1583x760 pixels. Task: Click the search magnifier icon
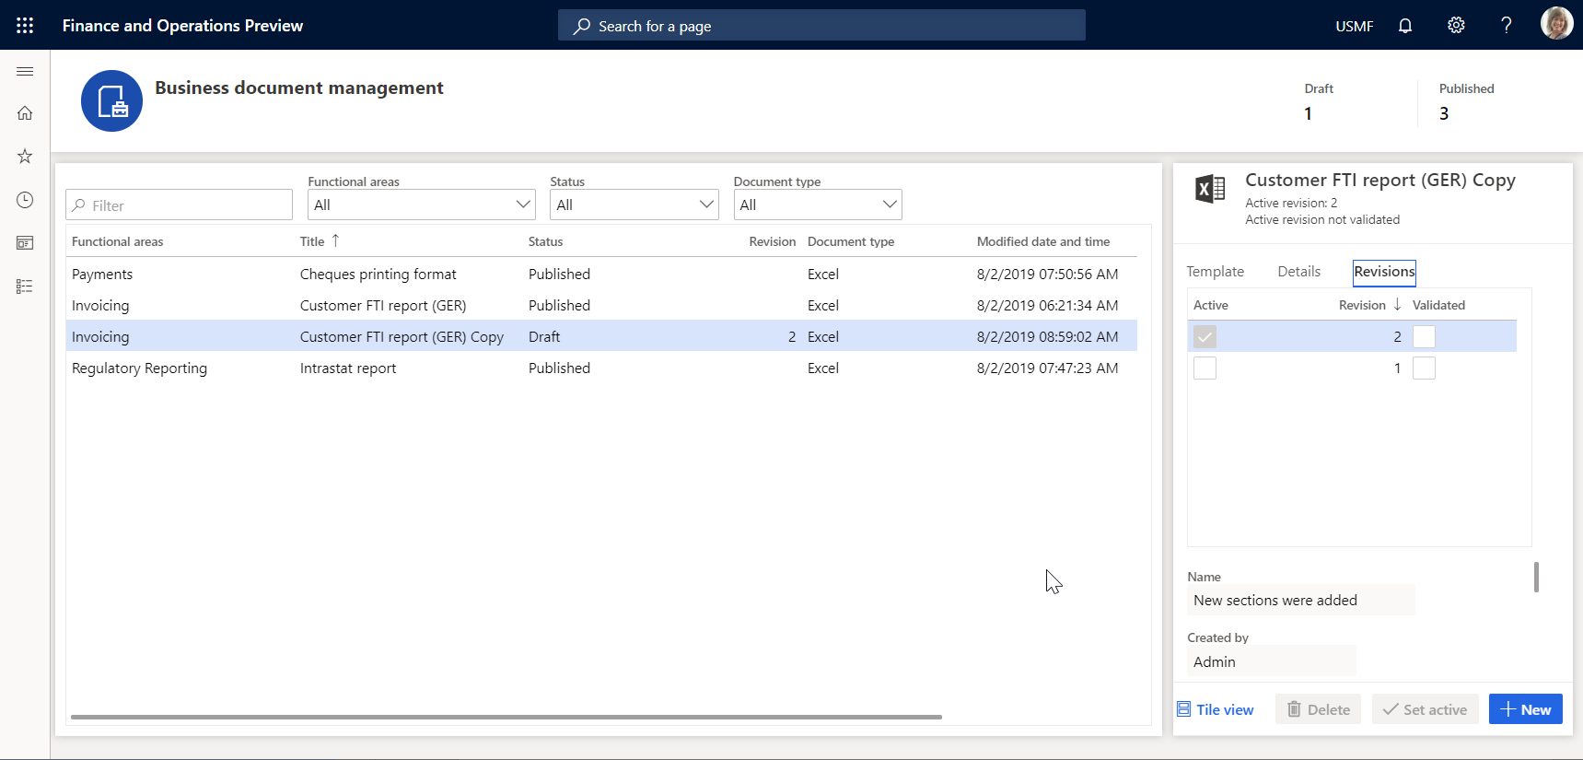click(581, 26)
